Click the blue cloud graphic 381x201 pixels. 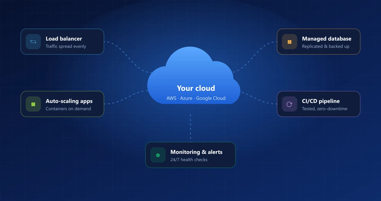[x=194, y=75]
